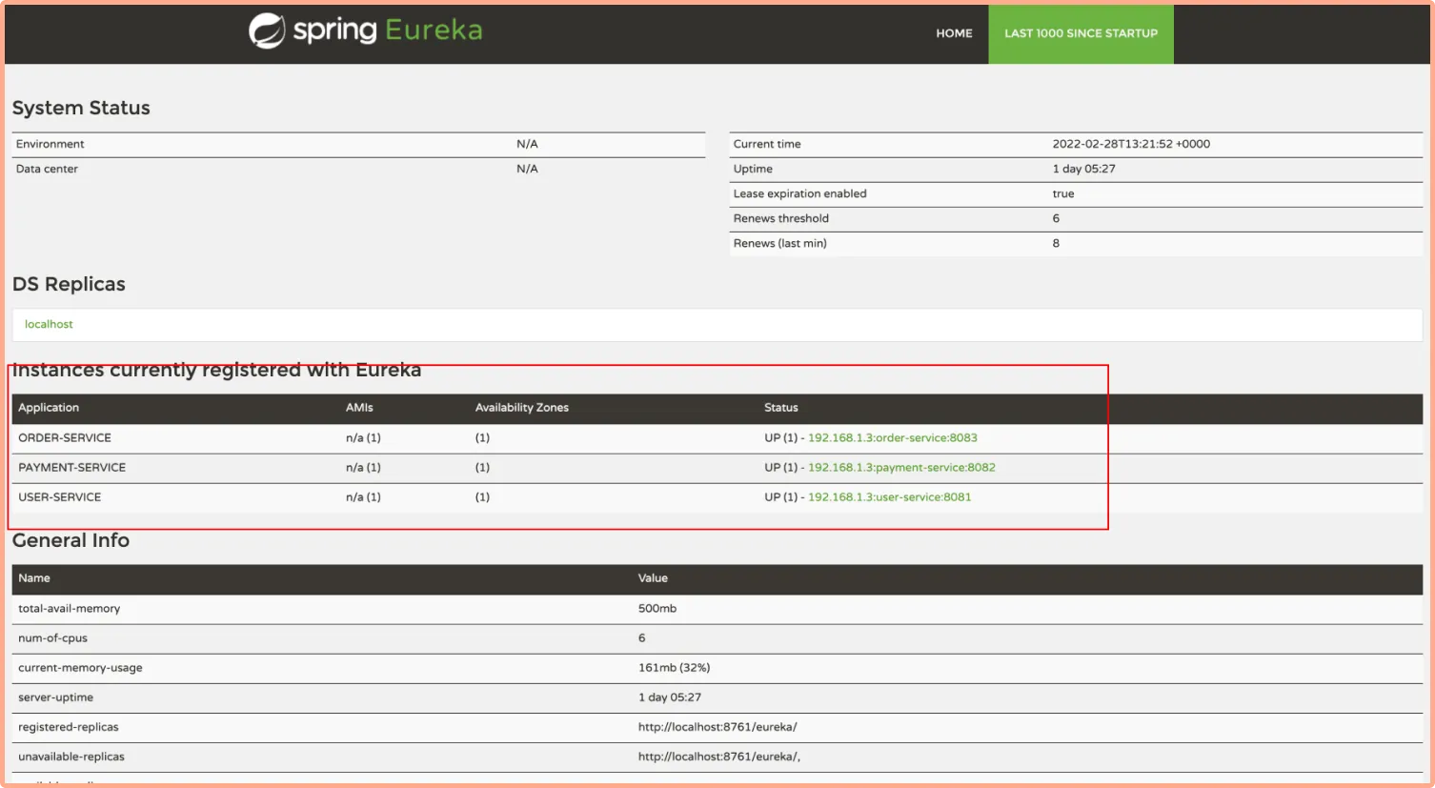Click the General Info Value header

coord(653,577)
